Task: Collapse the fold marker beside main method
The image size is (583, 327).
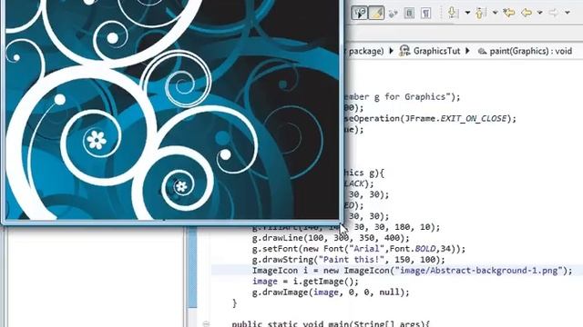Action: pos(206,324)
